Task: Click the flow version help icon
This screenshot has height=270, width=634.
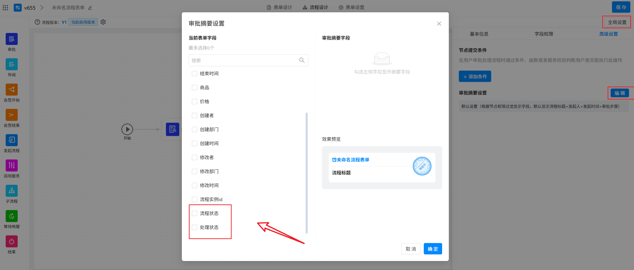Action: [37, 22]
